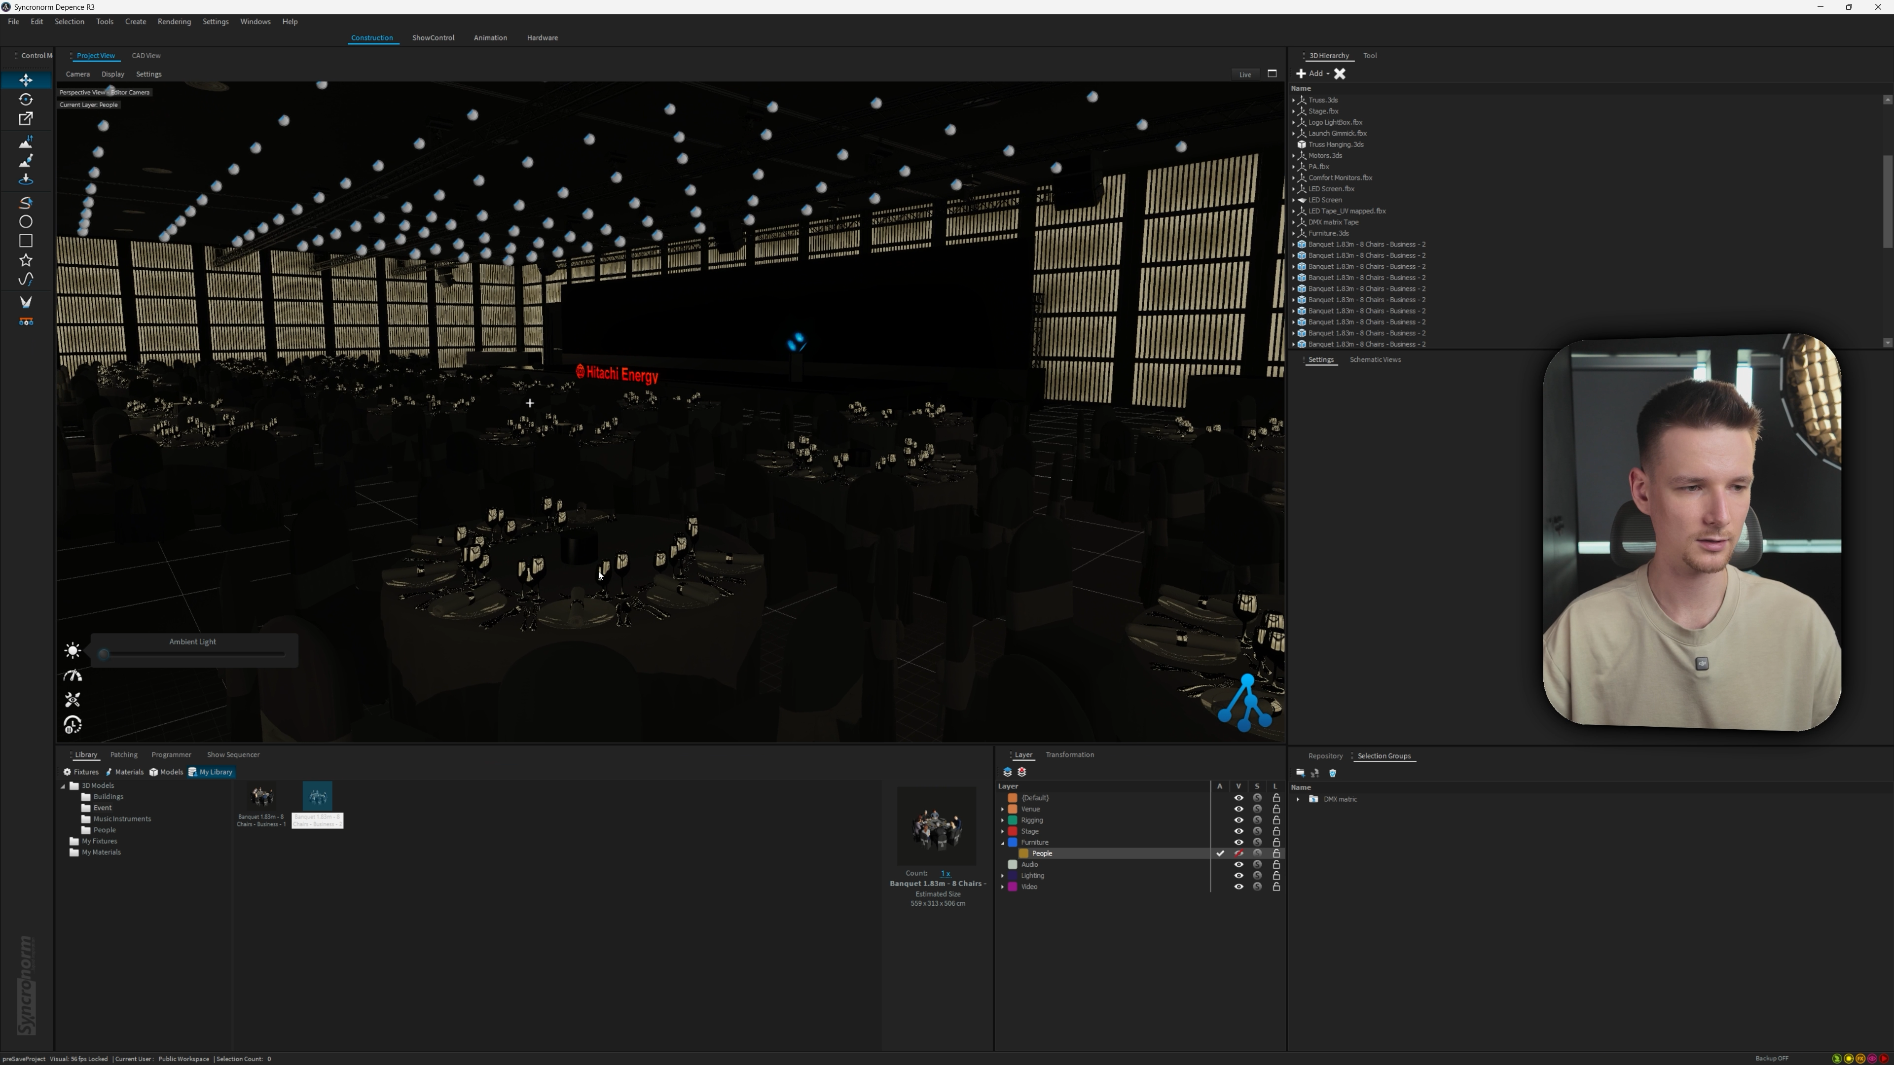The height and width of the screenshot is (1065, 1894).
Task: Click the delete layer icon
Action: click(x=1022, y=772)
